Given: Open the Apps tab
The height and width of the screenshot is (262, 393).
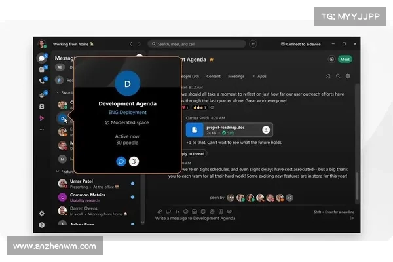Looking at the screenshot, I should (259, 76).
